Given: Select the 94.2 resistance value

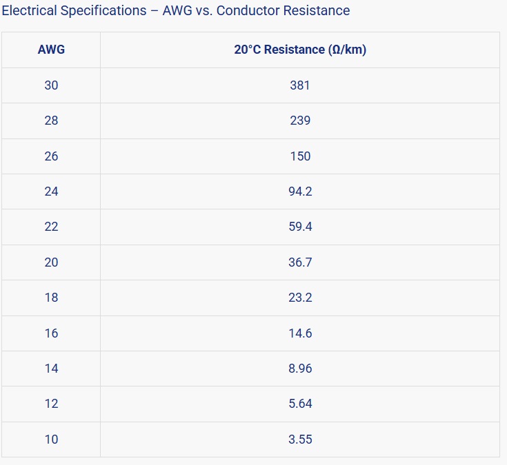Looking at the screenshot, I should [x=300, y=192].
